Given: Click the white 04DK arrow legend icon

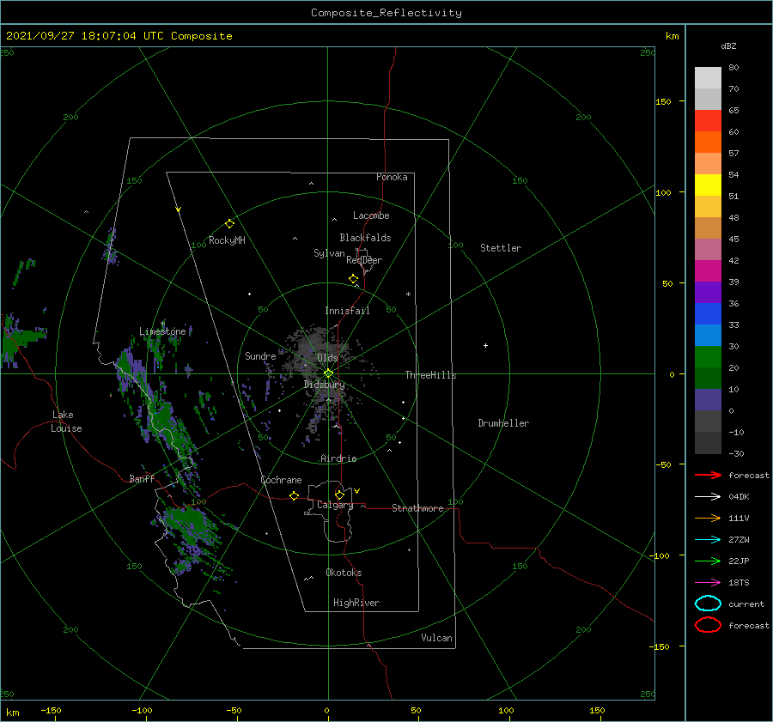Looking at the screenshot, I should pos(708,496).
